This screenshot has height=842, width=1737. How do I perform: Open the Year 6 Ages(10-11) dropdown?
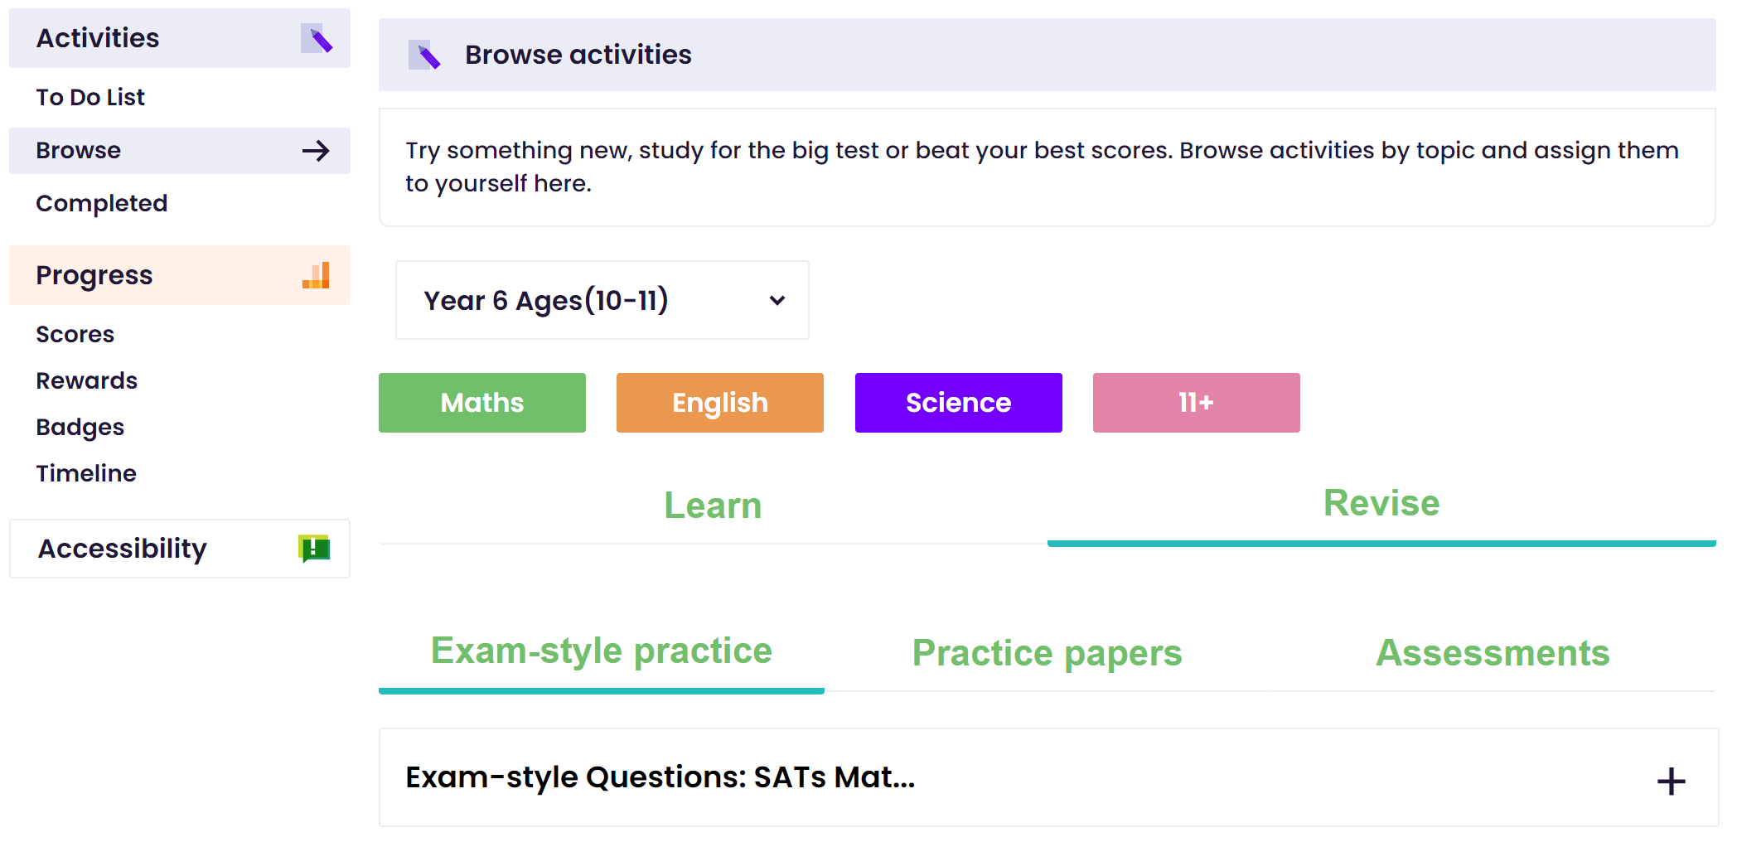click(602, 300)
